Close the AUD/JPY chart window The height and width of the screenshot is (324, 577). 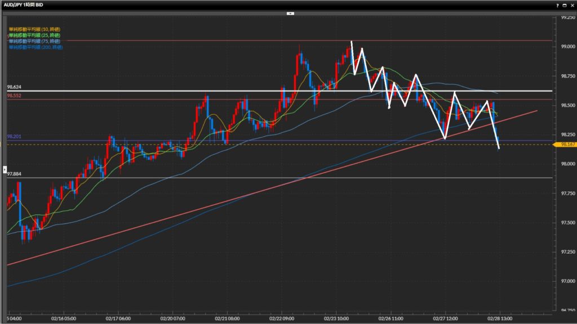572,4
